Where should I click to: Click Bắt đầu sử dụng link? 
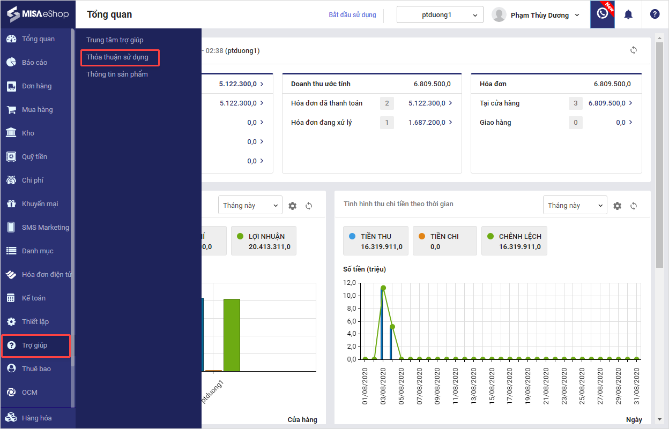pyautogui.click(x=352, y=15)
